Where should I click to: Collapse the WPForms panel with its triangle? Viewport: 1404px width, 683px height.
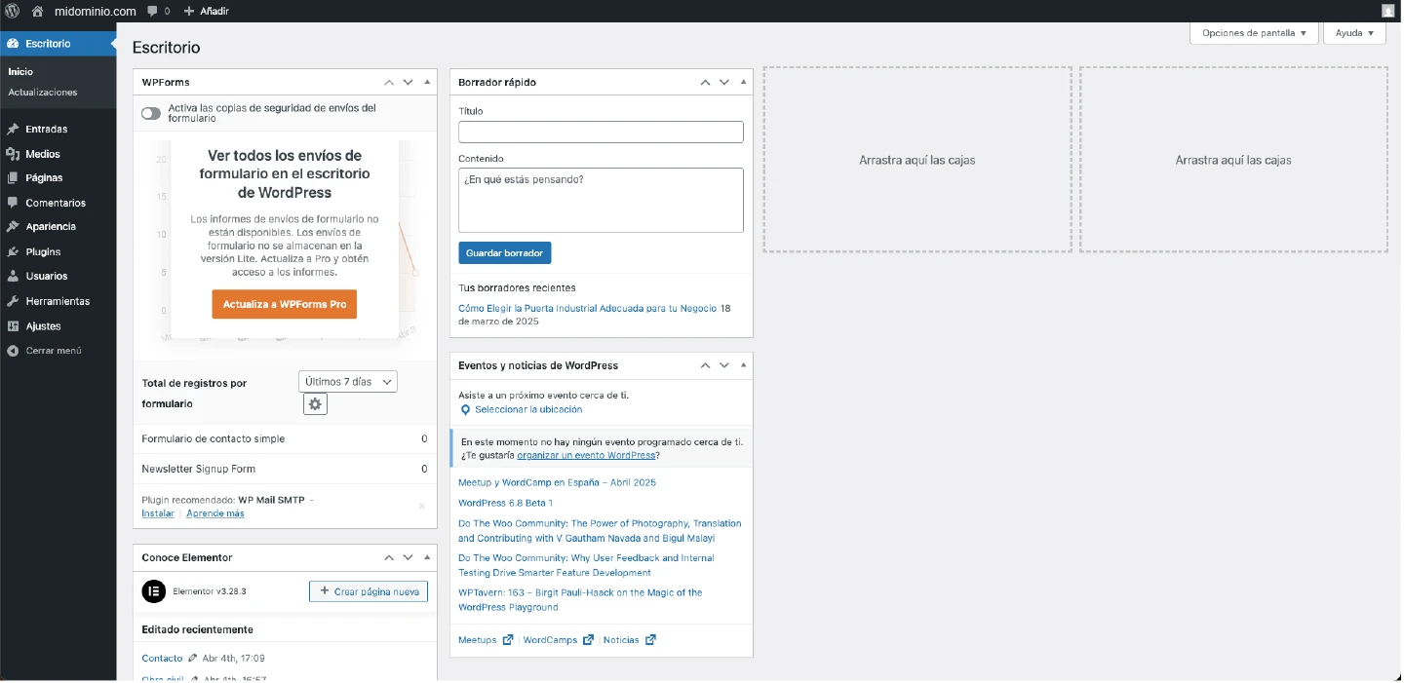coord(427,82)
